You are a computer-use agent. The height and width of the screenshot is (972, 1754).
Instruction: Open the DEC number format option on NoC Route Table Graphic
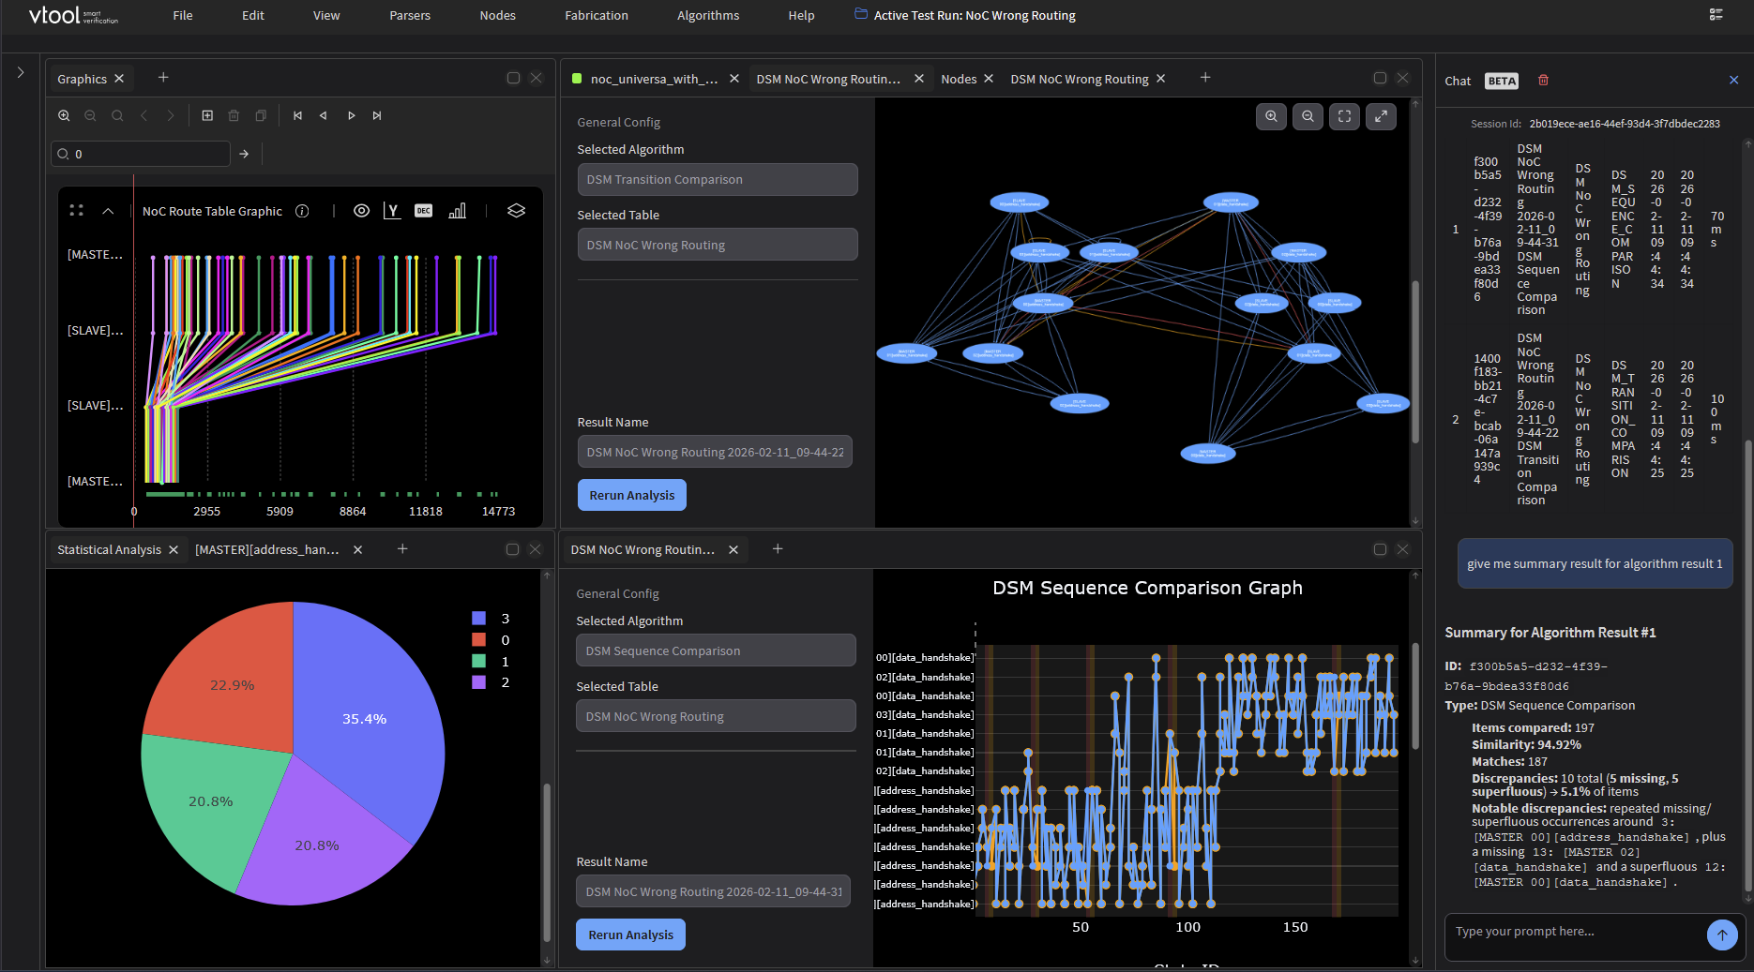(423, 211)
